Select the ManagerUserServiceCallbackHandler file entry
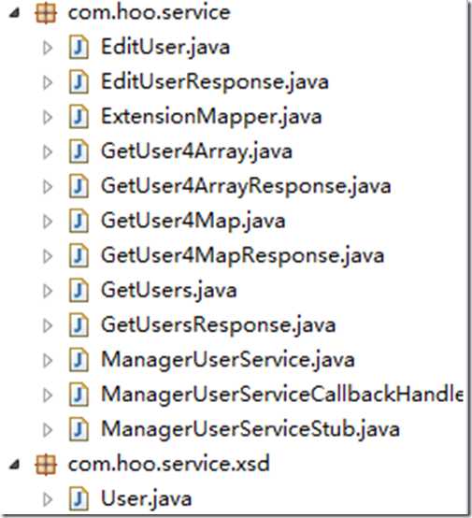The image size is (472, 518). (x=282, y=395)
